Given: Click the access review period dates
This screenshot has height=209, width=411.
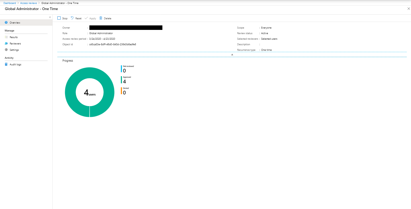Looking at the screenshot, I should (x=102, y=39).
